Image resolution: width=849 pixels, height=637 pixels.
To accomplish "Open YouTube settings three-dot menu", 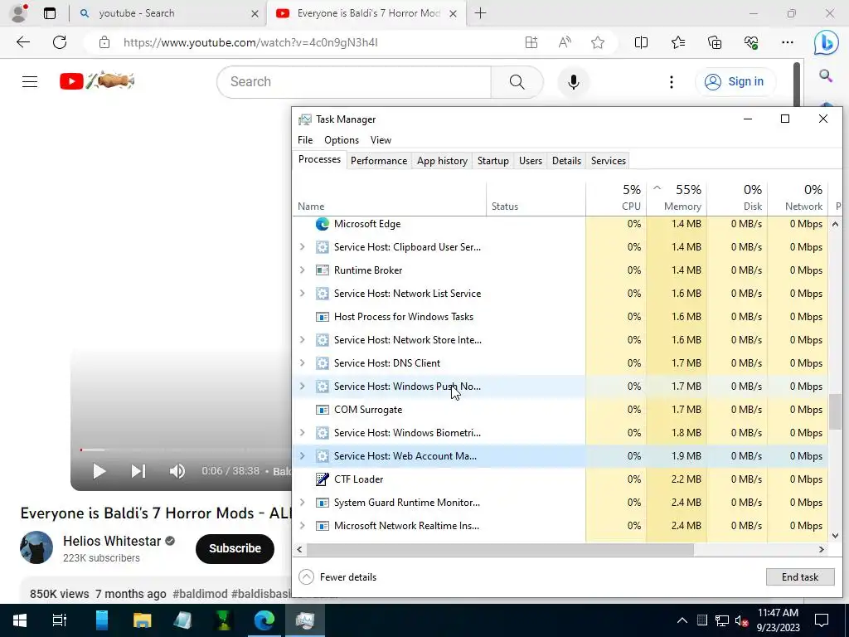I will 672,82.
